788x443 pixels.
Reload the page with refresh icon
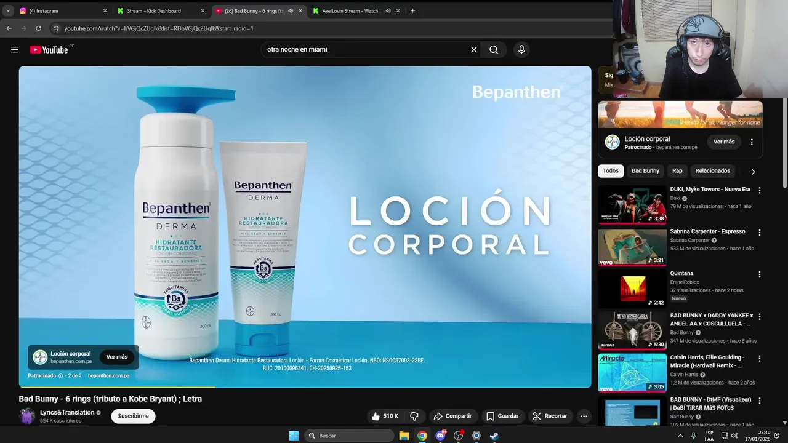pos(38,28)
